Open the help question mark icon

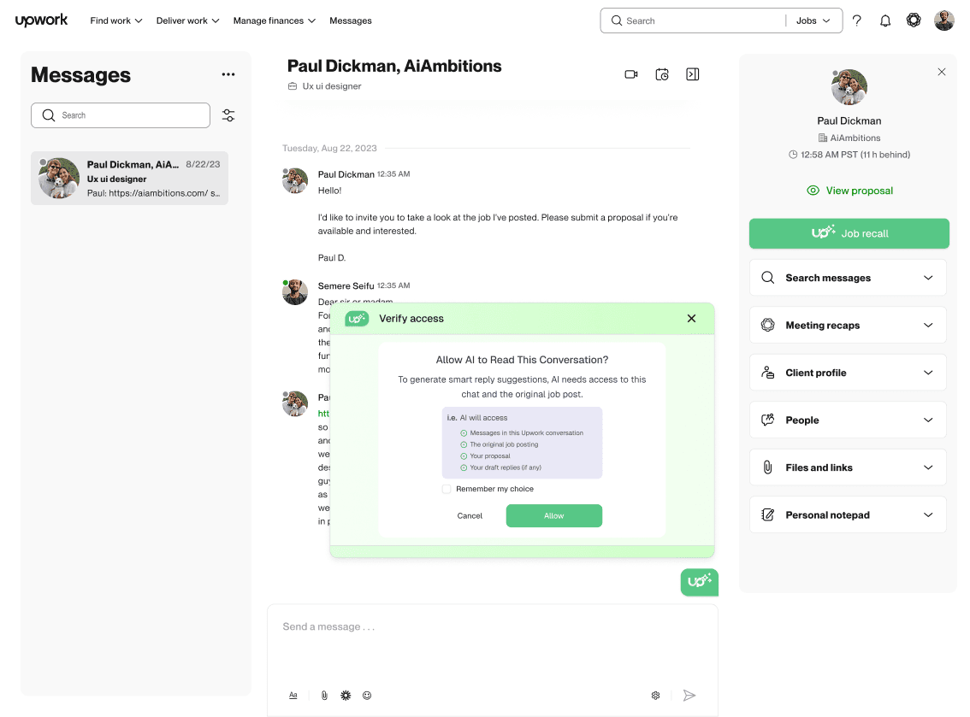point(857,21)
